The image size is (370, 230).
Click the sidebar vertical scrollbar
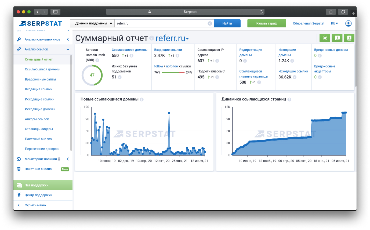[x=71, y=103]
